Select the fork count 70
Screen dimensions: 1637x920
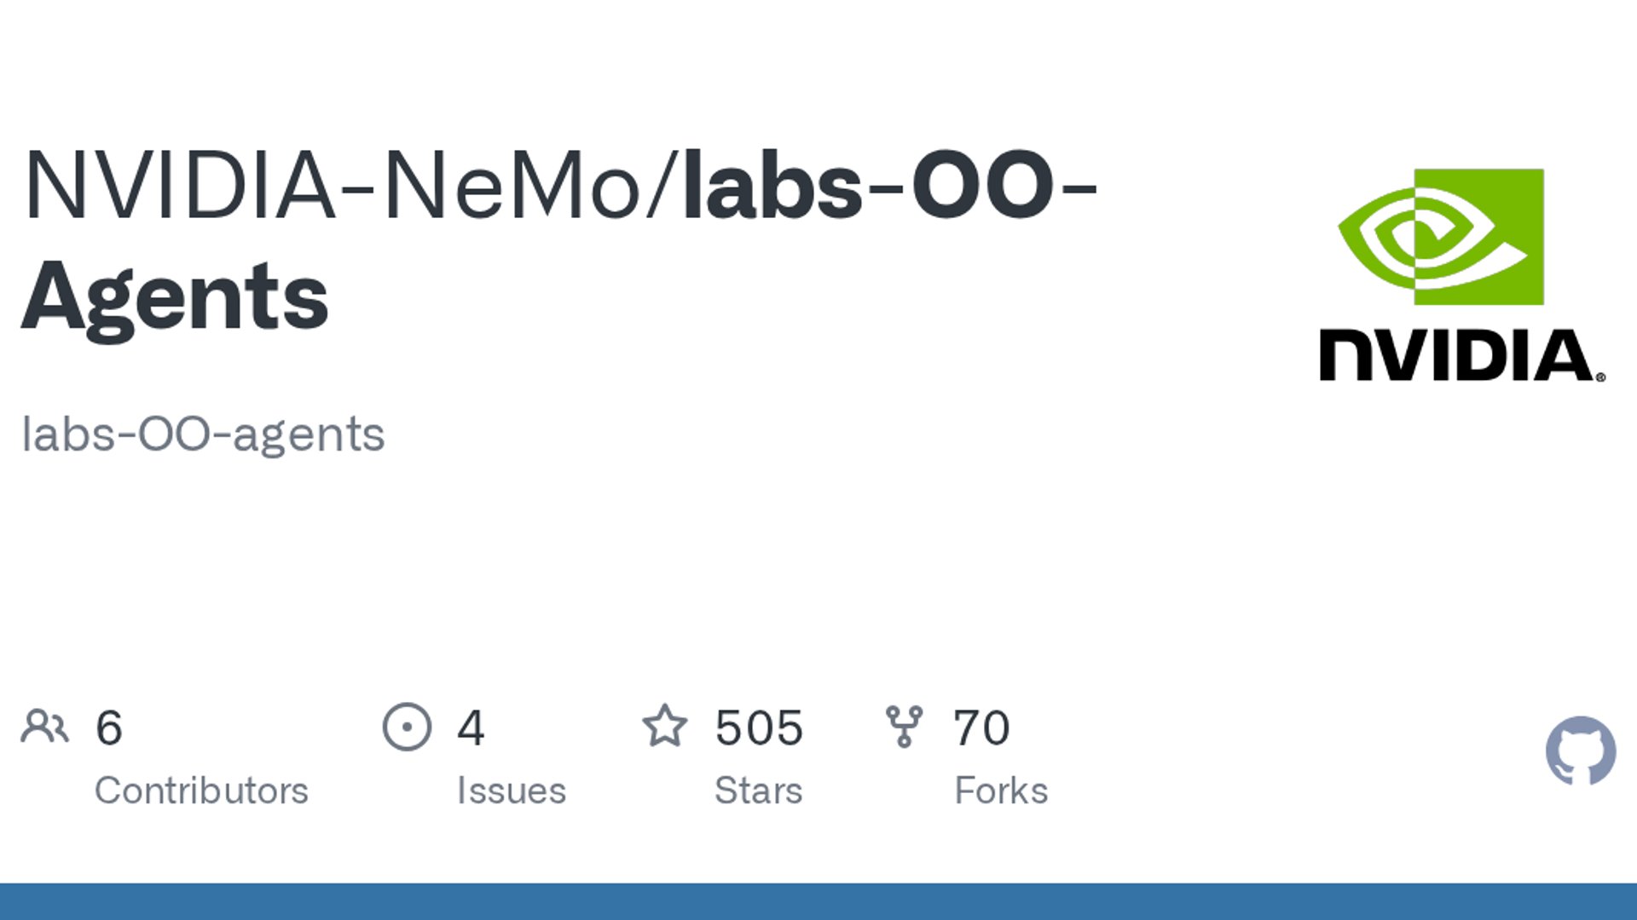tap(981, 728)
